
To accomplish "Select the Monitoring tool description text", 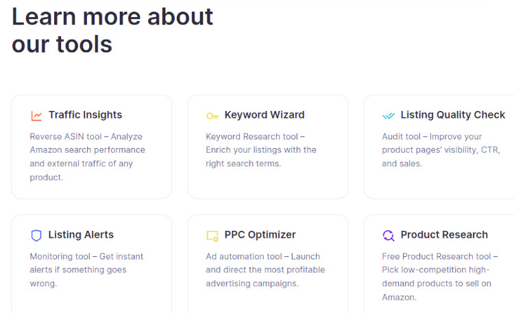I will coord(86,270).
